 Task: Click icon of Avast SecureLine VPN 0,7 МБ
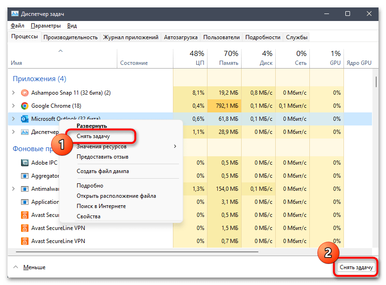(25, 241)
